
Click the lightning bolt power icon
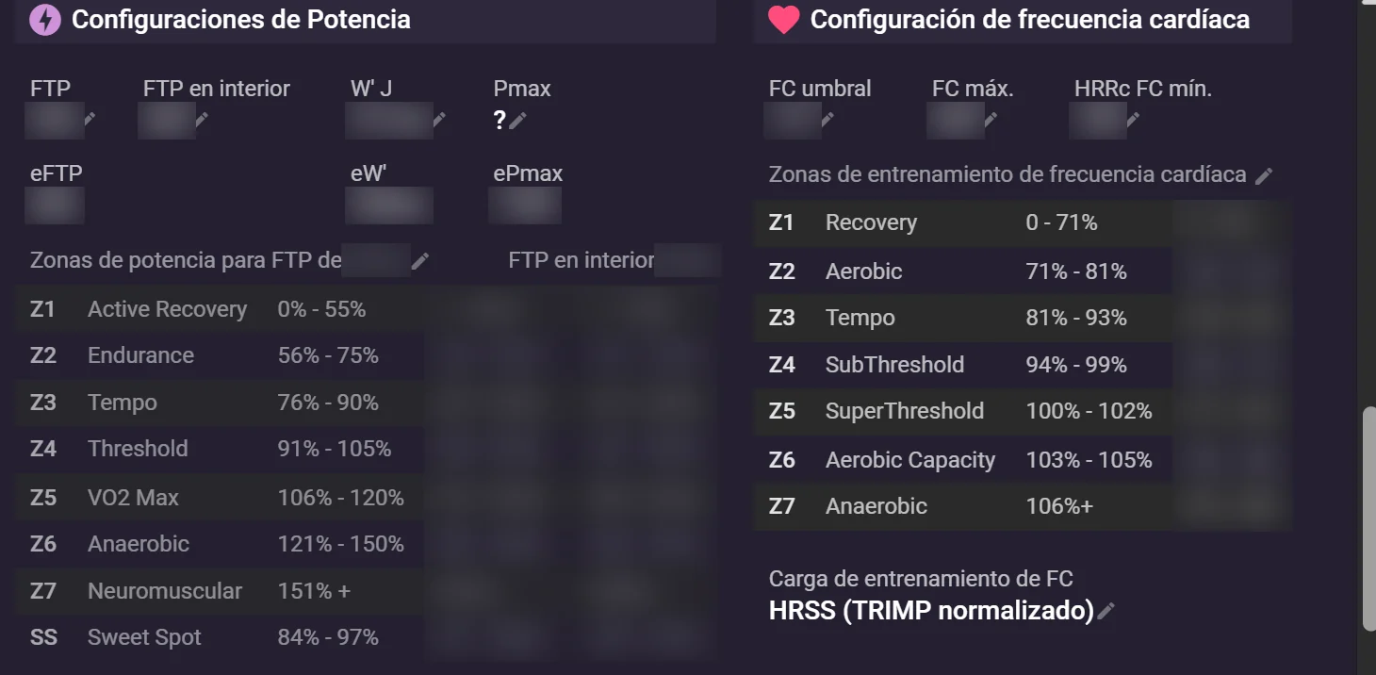tap(45, 20)
